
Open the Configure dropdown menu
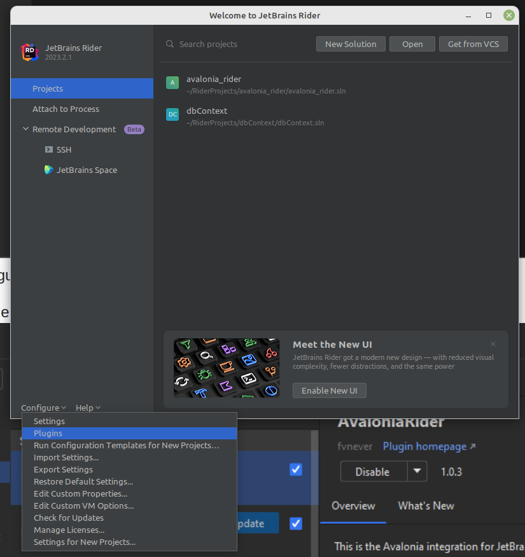point(43,408)
